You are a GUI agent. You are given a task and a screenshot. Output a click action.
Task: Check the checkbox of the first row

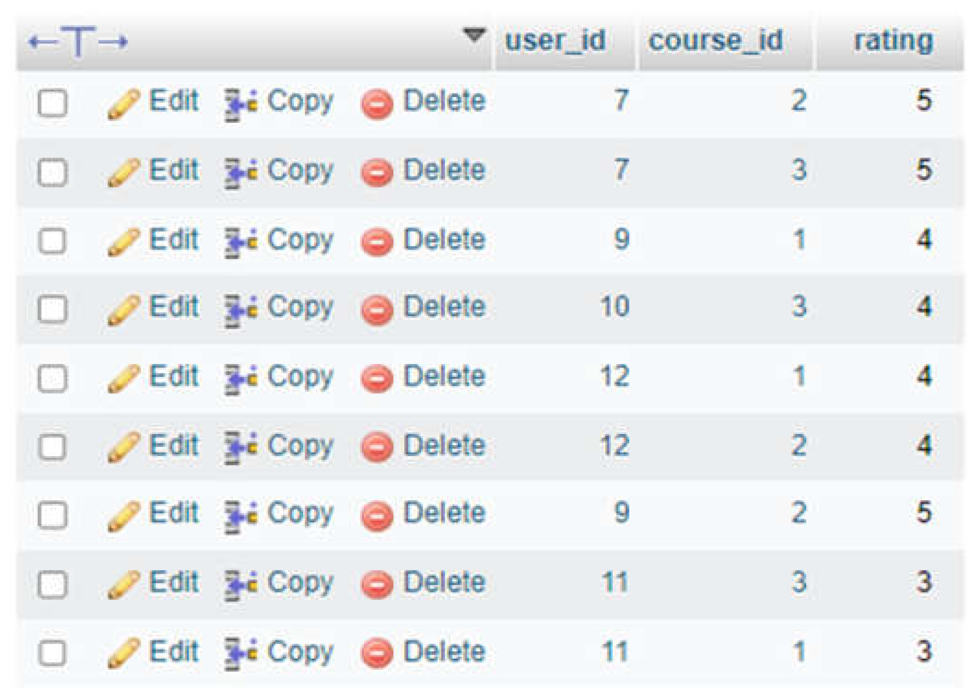pyautogui.click(x=53, y=103)
